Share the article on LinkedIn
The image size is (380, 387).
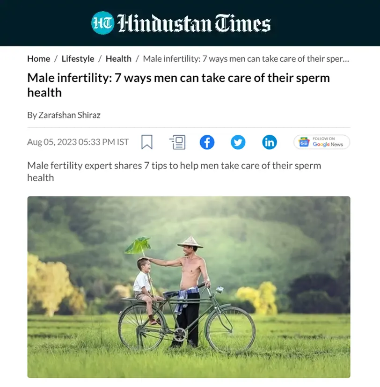click(x=270, y=142)
